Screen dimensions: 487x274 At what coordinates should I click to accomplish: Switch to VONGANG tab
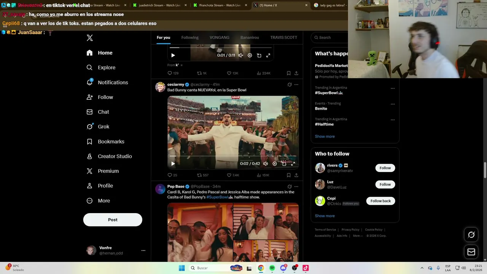pos(220,37)
